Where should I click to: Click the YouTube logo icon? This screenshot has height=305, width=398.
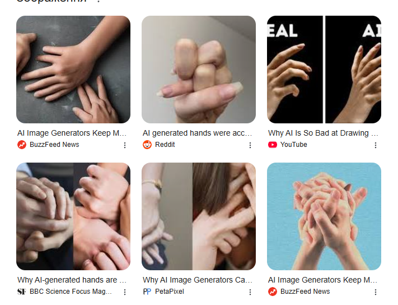(x=273, y=145)
